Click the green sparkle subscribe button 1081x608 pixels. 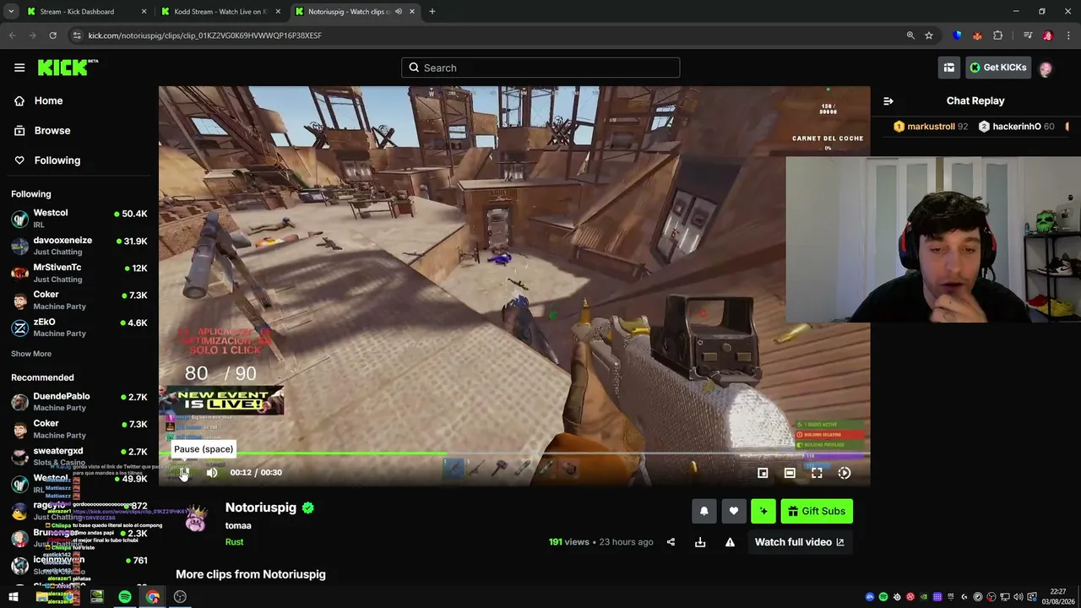[x=763, y=511]
